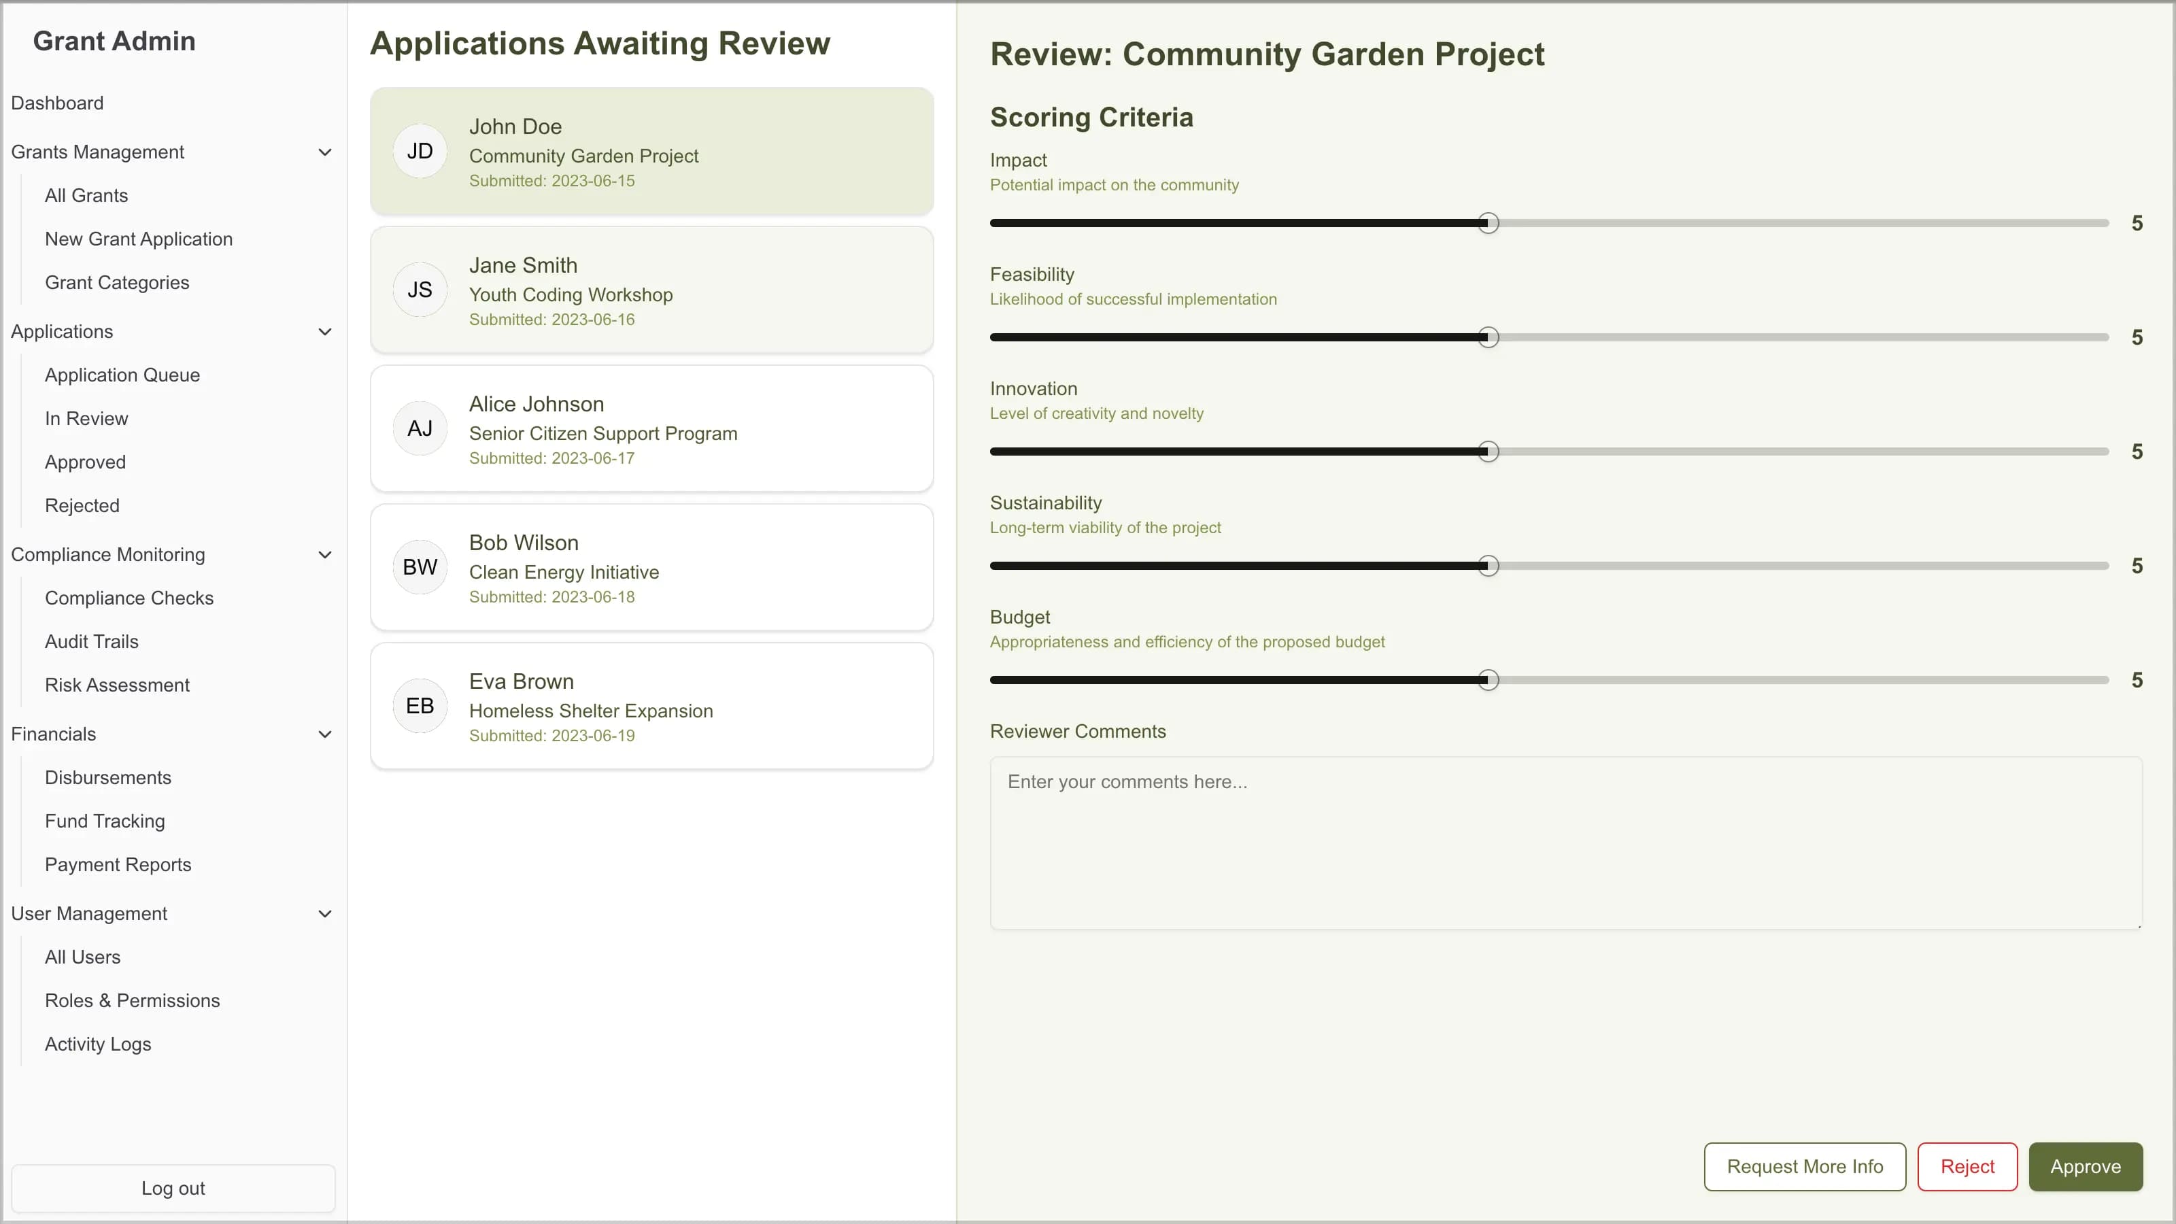Click the Dashboard navigation icon
The height and width of the screenshot is (1224, 2176).
coord(57,101)
